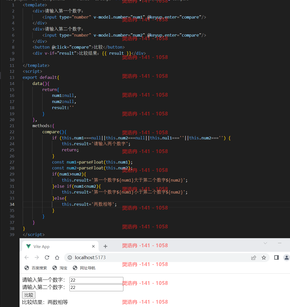Open the tab search chevron
The width and height of the screenshot is (290, 307).
pyautogui.click(x=265, y=243)
